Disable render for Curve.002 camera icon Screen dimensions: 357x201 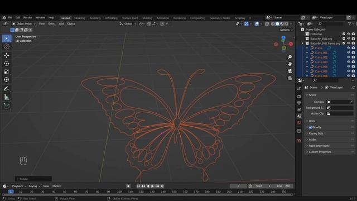(x=353, y=57)
